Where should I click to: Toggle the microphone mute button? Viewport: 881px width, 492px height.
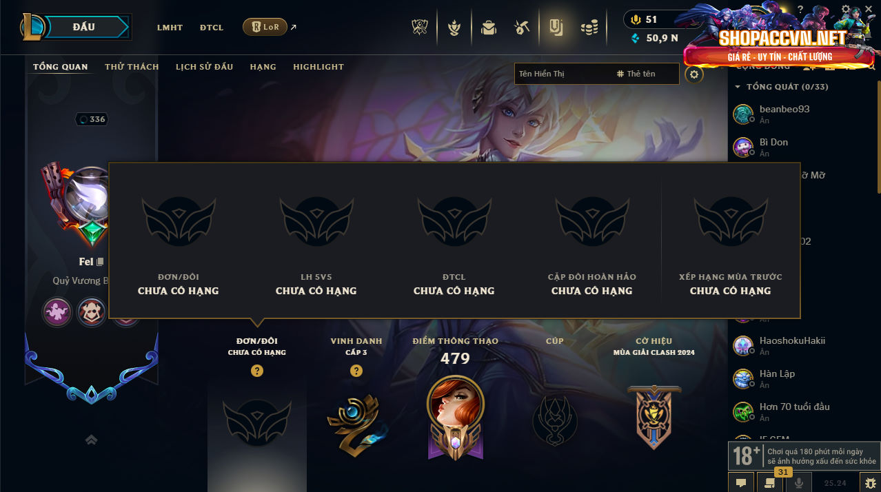[x=799, y=483]
